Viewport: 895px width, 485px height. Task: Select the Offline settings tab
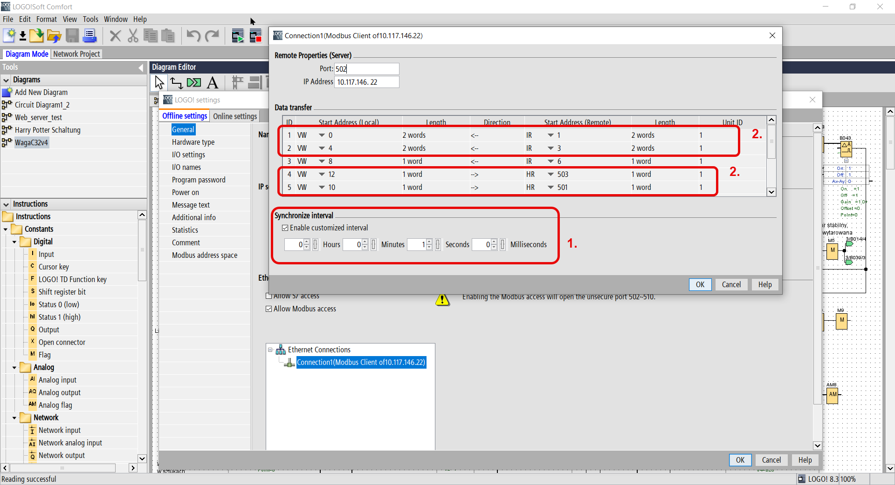click(185, 116)
